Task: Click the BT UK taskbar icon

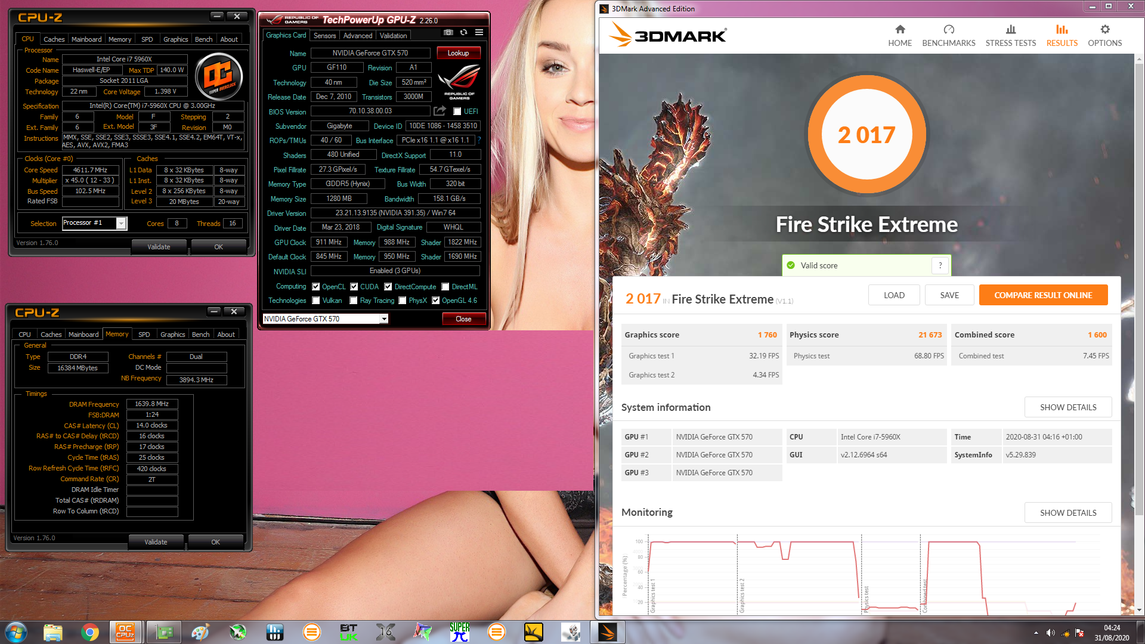Action: tap(348, 632)
